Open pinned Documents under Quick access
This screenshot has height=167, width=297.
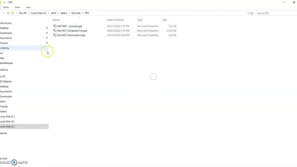tap(6, 38)
